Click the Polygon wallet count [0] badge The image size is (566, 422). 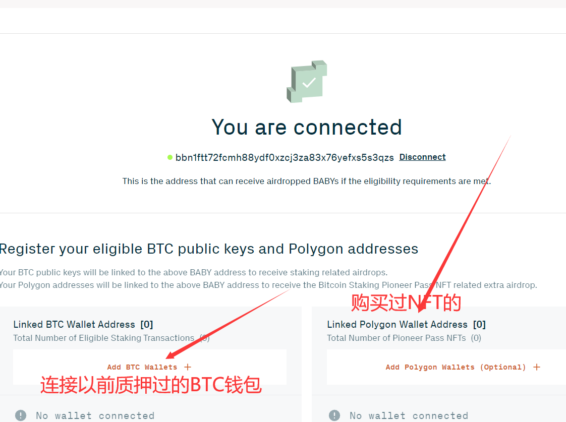click(x=479, y=325)
